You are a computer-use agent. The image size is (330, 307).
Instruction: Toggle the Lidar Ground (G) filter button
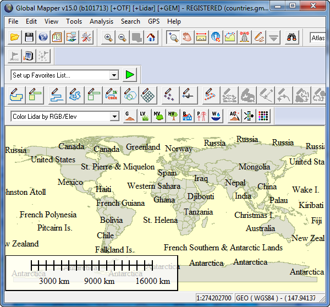130,116
